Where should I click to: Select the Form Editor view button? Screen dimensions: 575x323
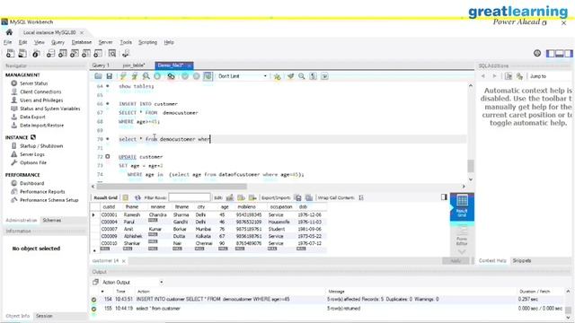tap(462, 236)
